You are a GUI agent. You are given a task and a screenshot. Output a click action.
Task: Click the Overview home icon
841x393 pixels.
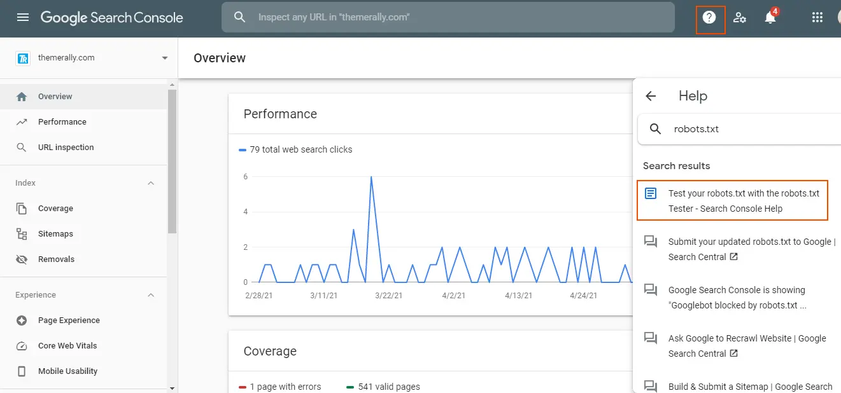coord(22,97)
